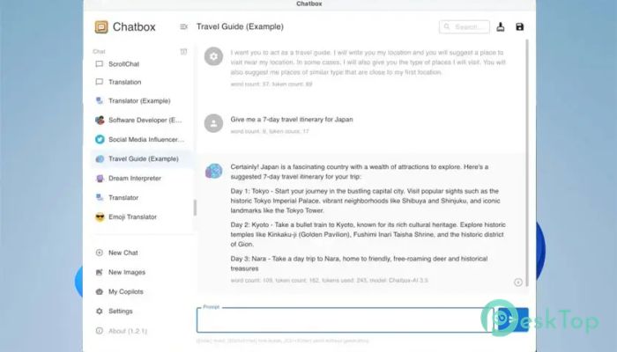Click the Translator (Example) avatar icon
Screen dimensions: 617x352
coord(100,100)
